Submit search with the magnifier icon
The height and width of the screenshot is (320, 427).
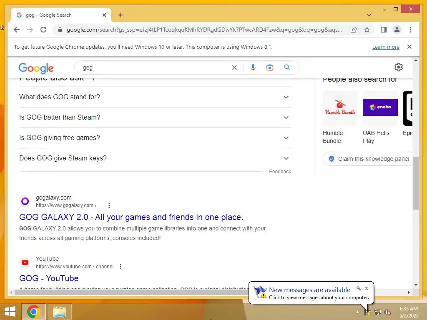(x=287, y=67)
